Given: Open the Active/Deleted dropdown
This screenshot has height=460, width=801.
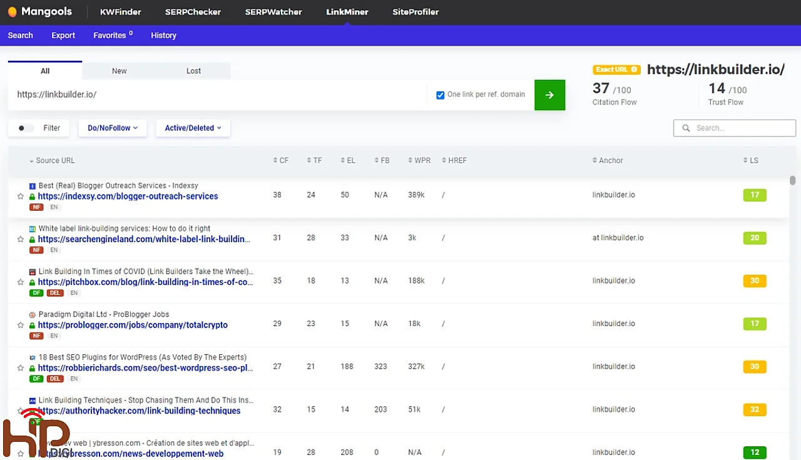Looking at the screenshot, I should coord(193,128).
